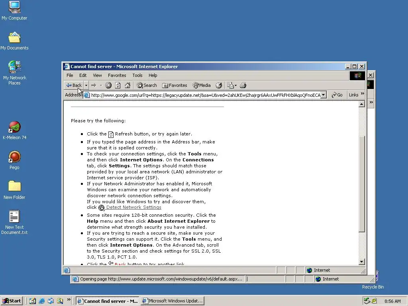Screen dimensions: 408x306
Task: Switch to Microsoft Windows Update taskbar button
Action: pos(172,301)
